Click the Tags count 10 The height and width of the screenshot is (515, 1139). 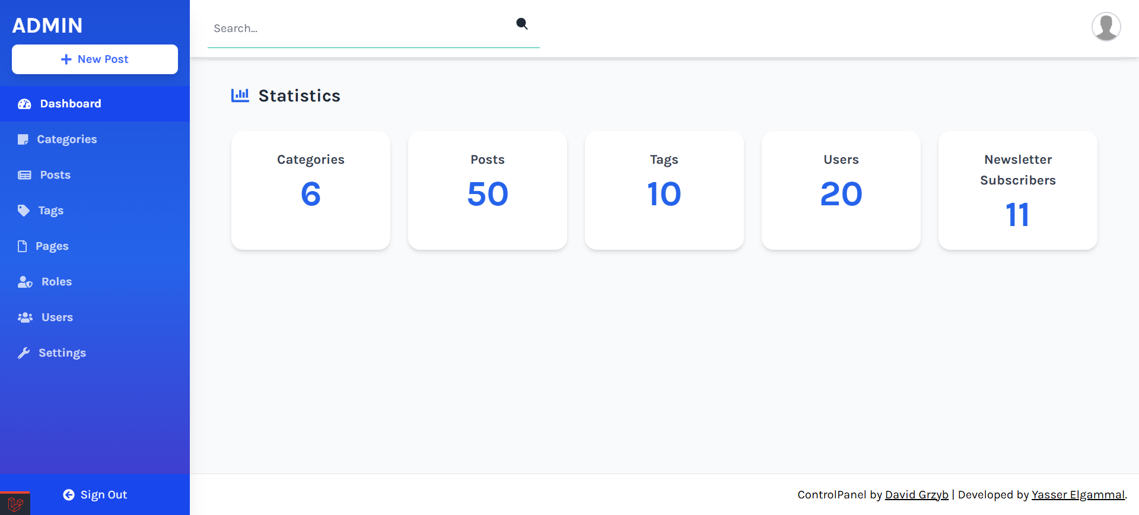point(664,194)
